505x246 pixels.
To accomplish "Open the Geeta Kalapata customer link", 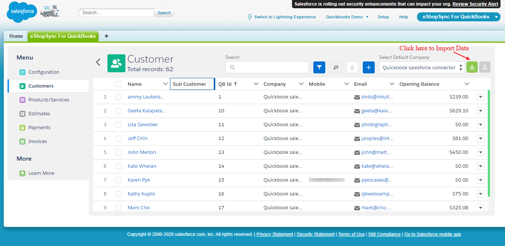I will pos(146,111).
